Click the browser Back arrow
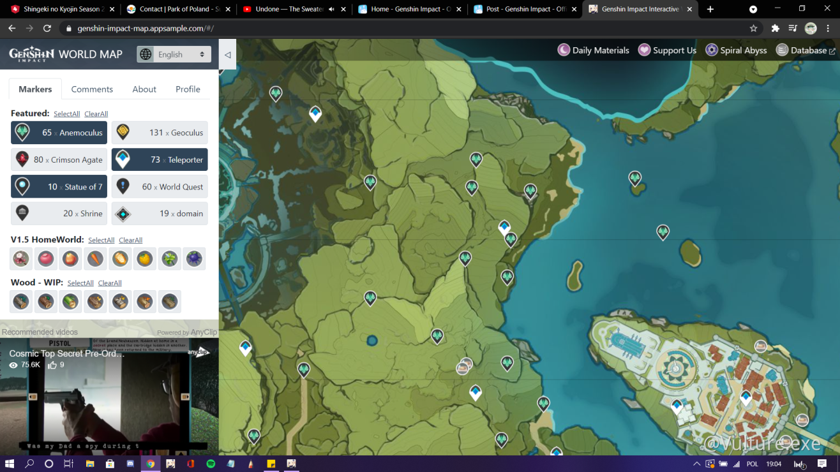Viewport: 840px width, 472px height. click(11, 29)
